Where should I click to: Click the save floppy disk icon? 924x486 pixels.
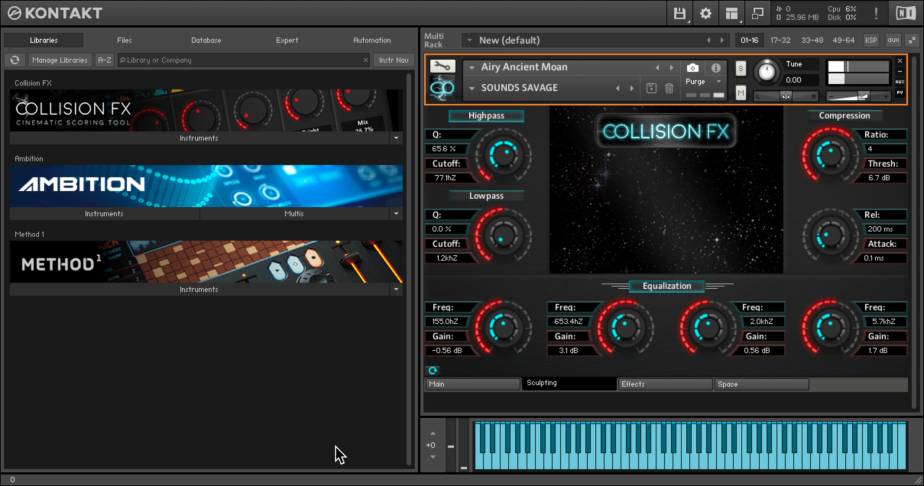click(x=680, y=14)
